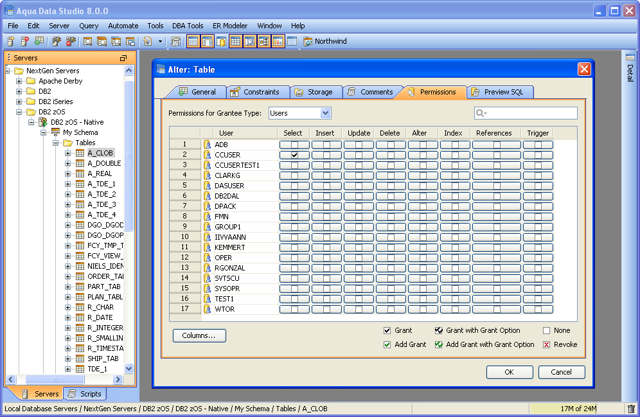Click the table icon beside SHIP_TAB
The image size is (640, 417).
tap(80, 359)
